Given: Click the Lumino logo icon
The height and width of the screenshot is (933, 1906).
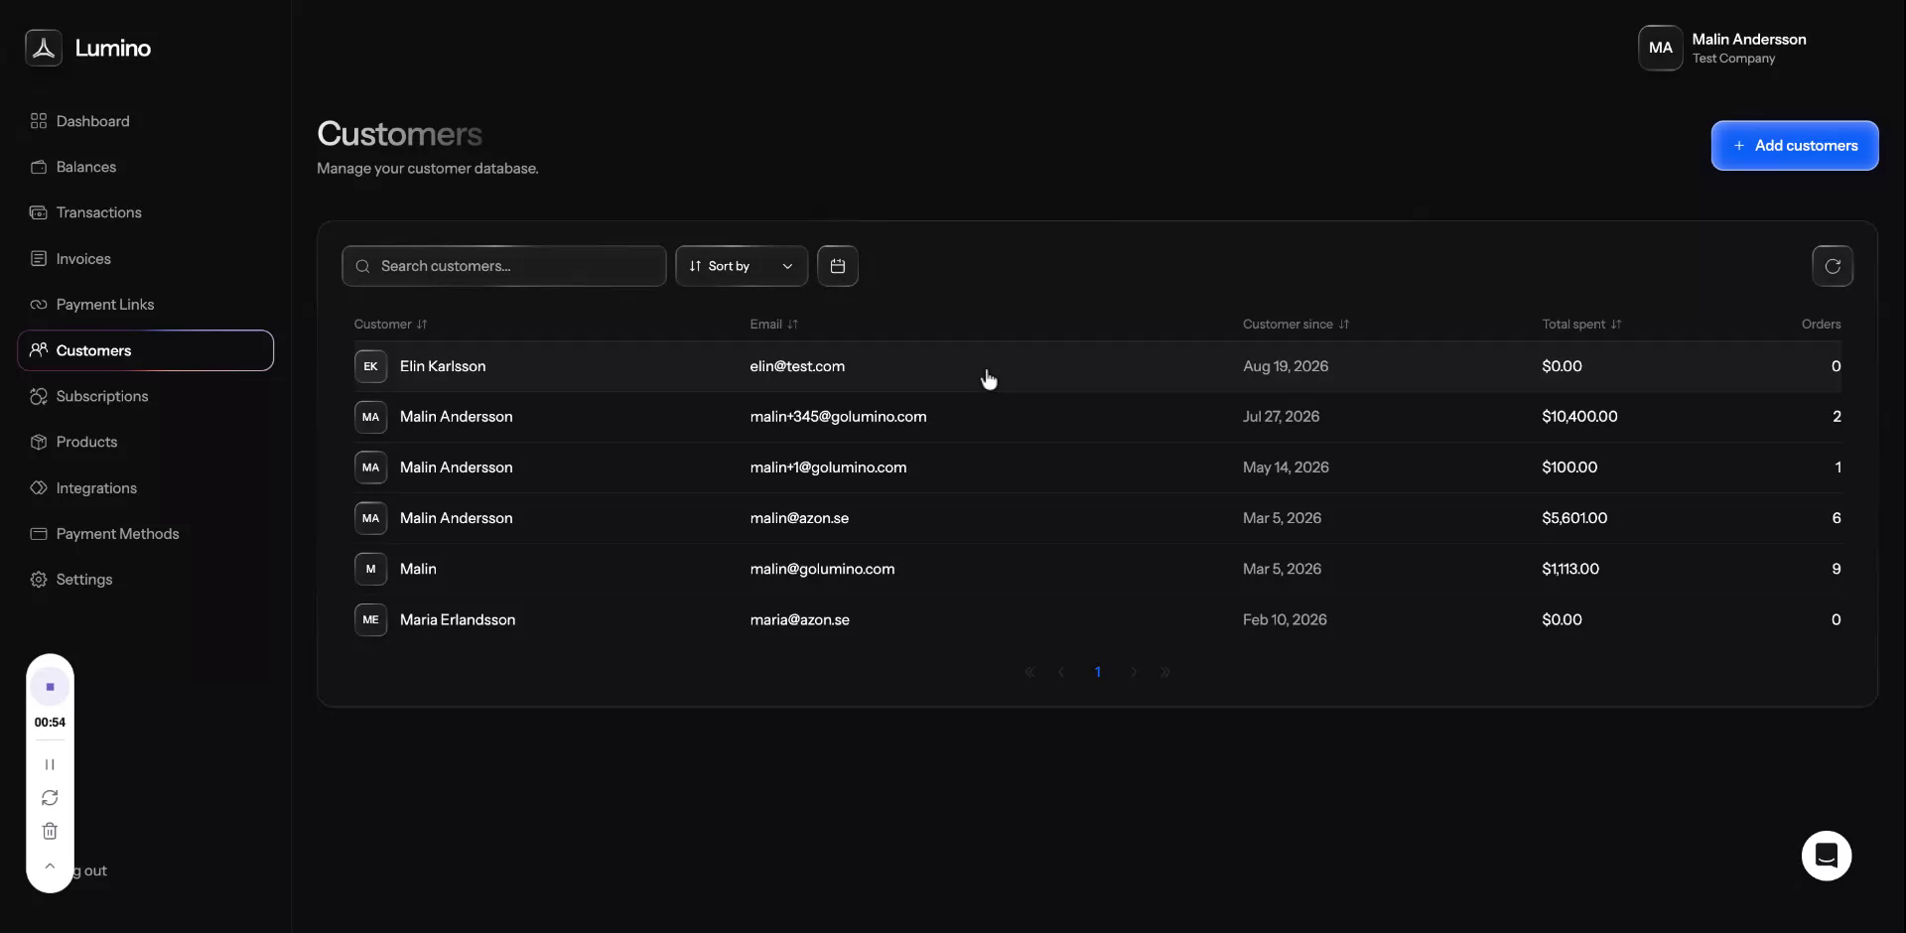Looking at the screenshot, I should (44, 48).
